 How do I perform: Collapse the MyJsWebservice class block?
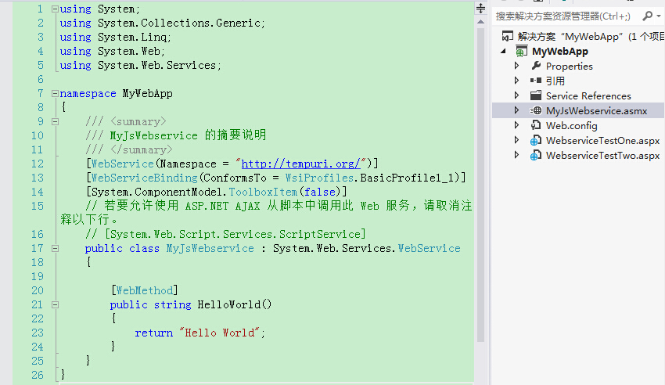tap(55, 249)
